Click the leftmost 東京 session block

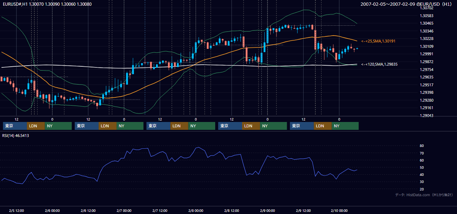click(x=15, y=126)
